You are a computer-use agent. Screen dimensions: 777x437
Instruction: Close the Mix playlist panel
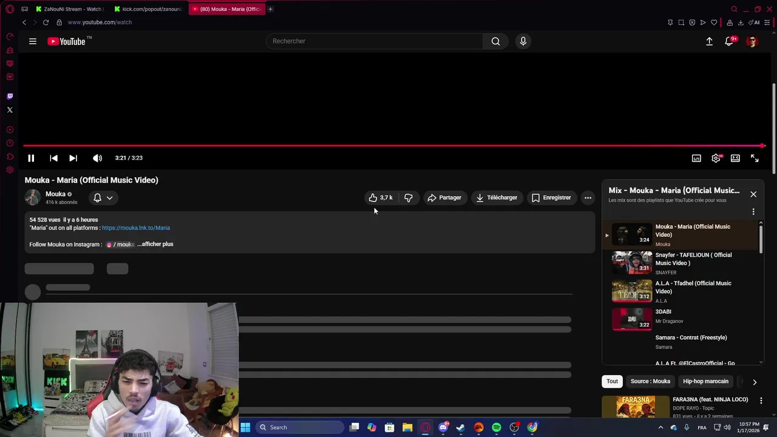pyautogui.click(x=753, y=194)
